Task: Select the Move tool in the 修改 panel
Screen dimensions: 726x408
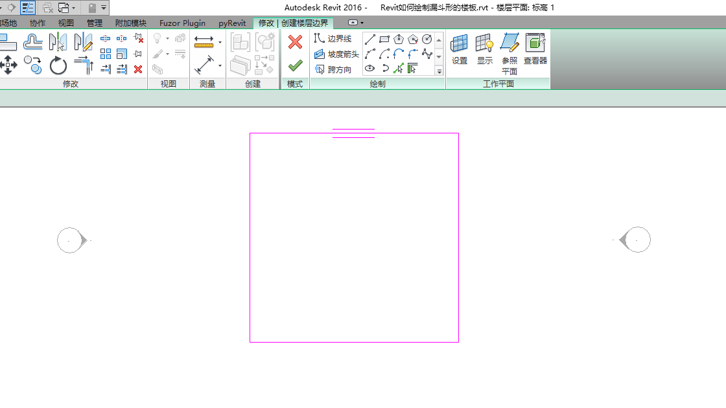Action: tap(8, 65)
